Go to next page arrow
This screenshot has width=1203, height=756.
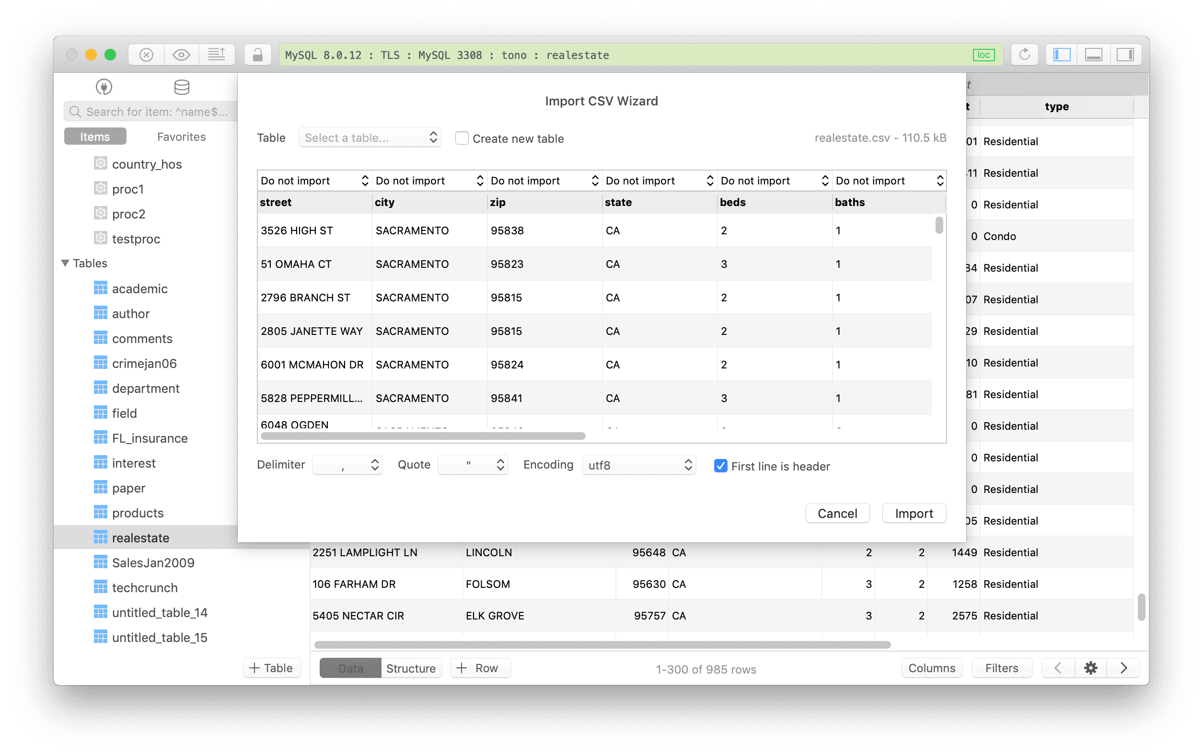(x=1123, y=668)
